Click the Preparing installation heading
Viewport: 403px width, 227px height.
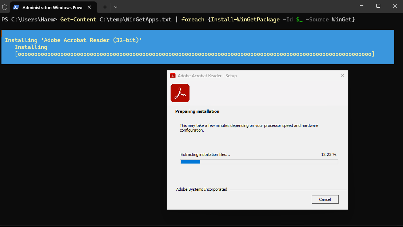click(x=197, y=111)
